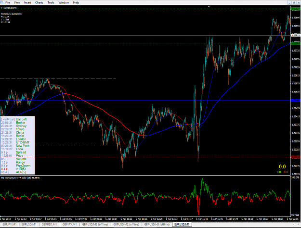Image resolution: width=301 pixels, height=228 pixels.
Task: Select the active EURUSD,M1 tab after GBPUSD,H3
Action: click(182, 224)
